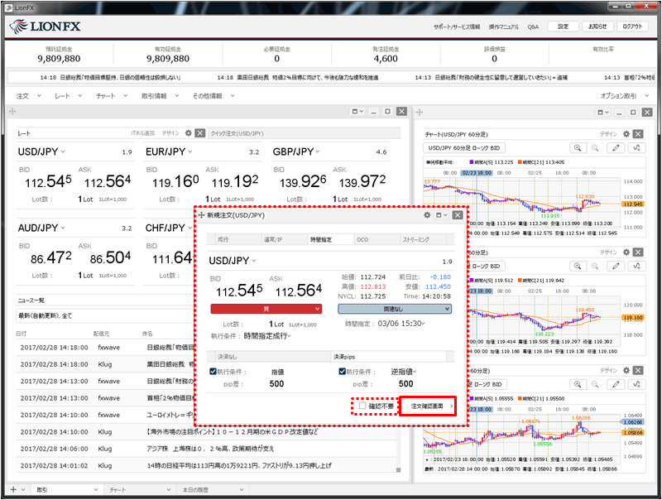
Task: Open gear settings of 119.160 chart panel
Action: [x=626, y=252]
